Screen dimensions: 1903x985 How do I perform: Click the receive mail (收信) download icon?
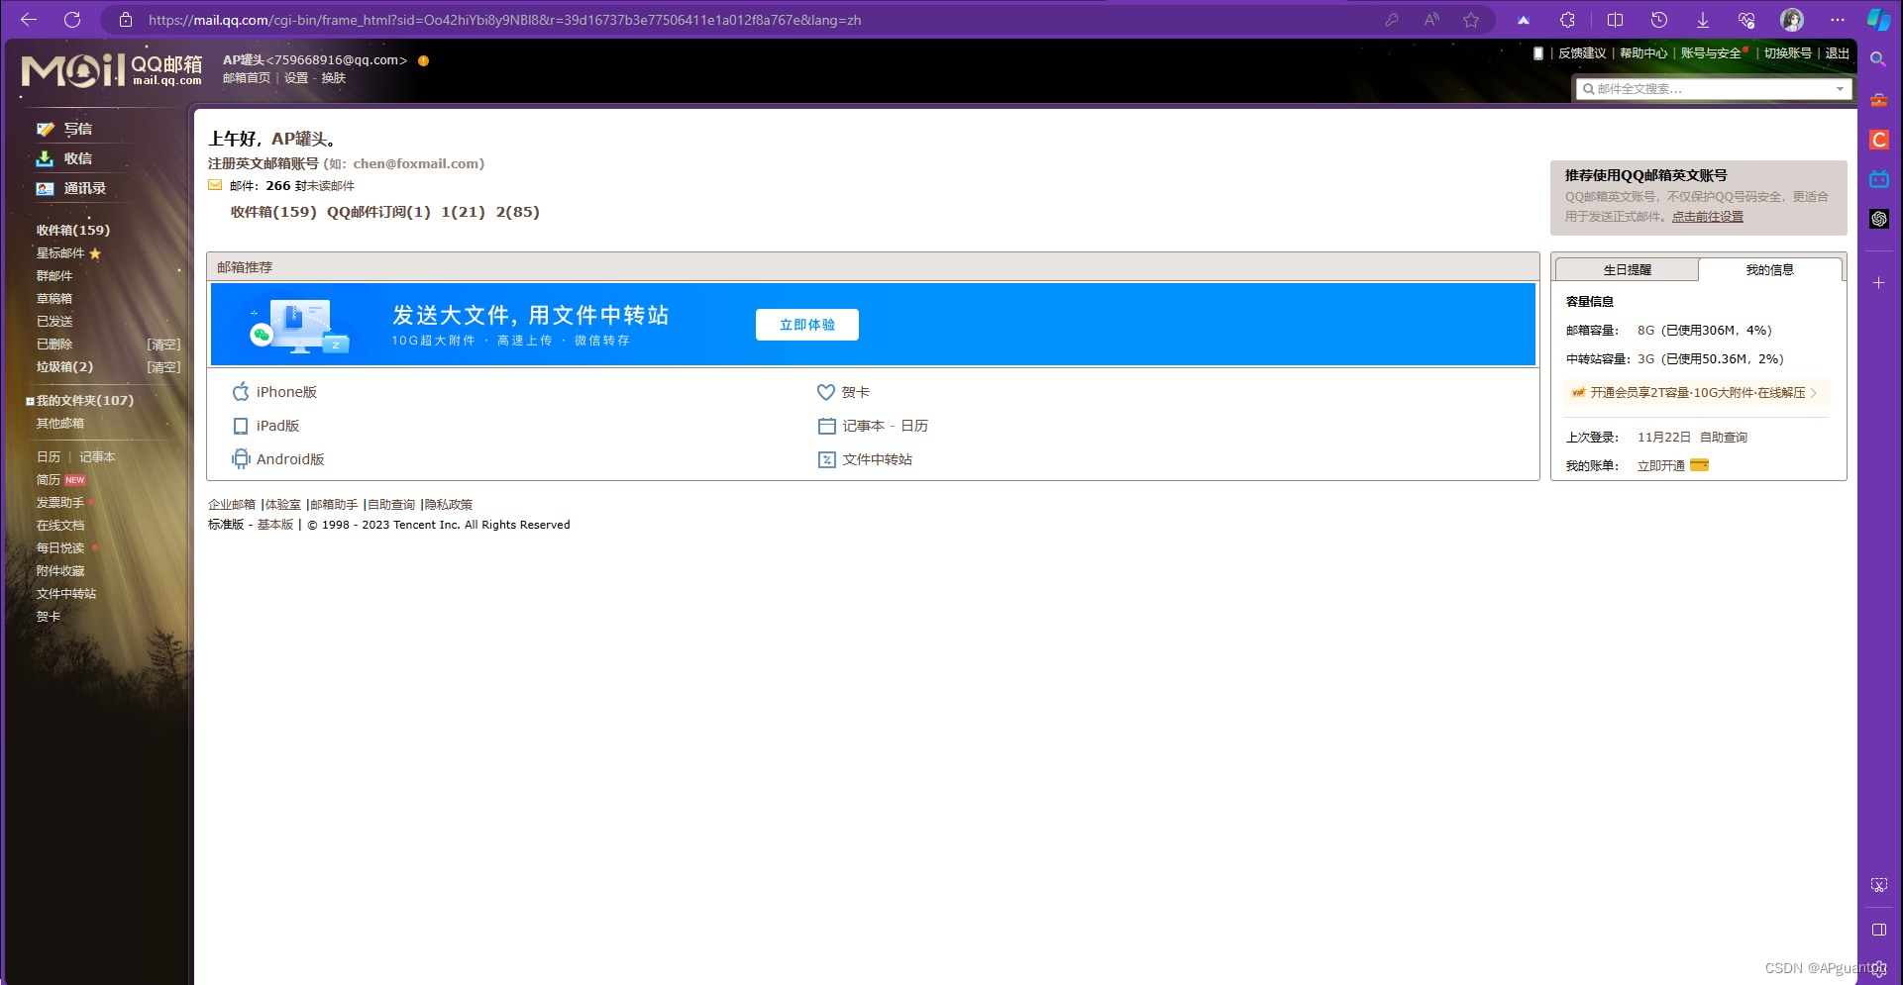coord(45,158)
